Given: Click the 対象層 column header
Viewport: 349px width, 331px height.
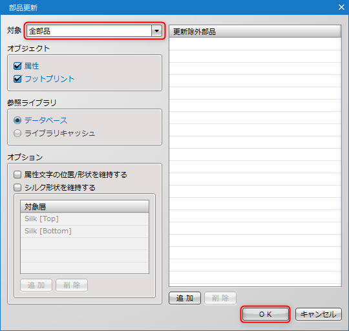Looking at the screenshot, I should point(85,207).
